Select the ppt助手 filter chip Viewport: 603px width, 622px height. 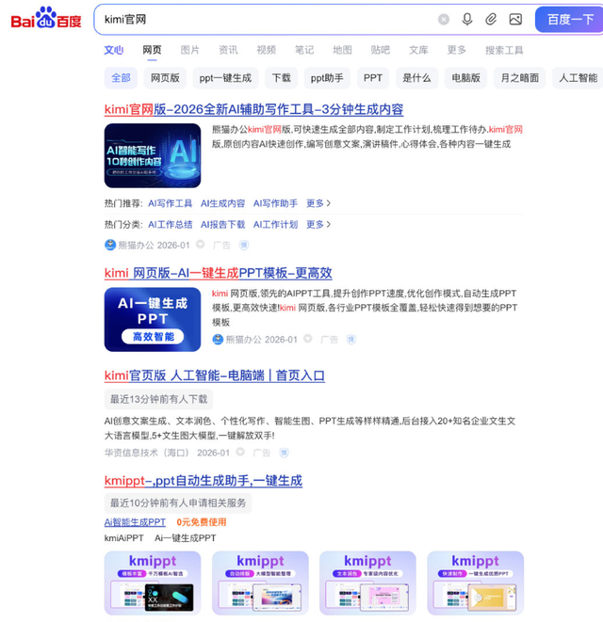point(327,78)
